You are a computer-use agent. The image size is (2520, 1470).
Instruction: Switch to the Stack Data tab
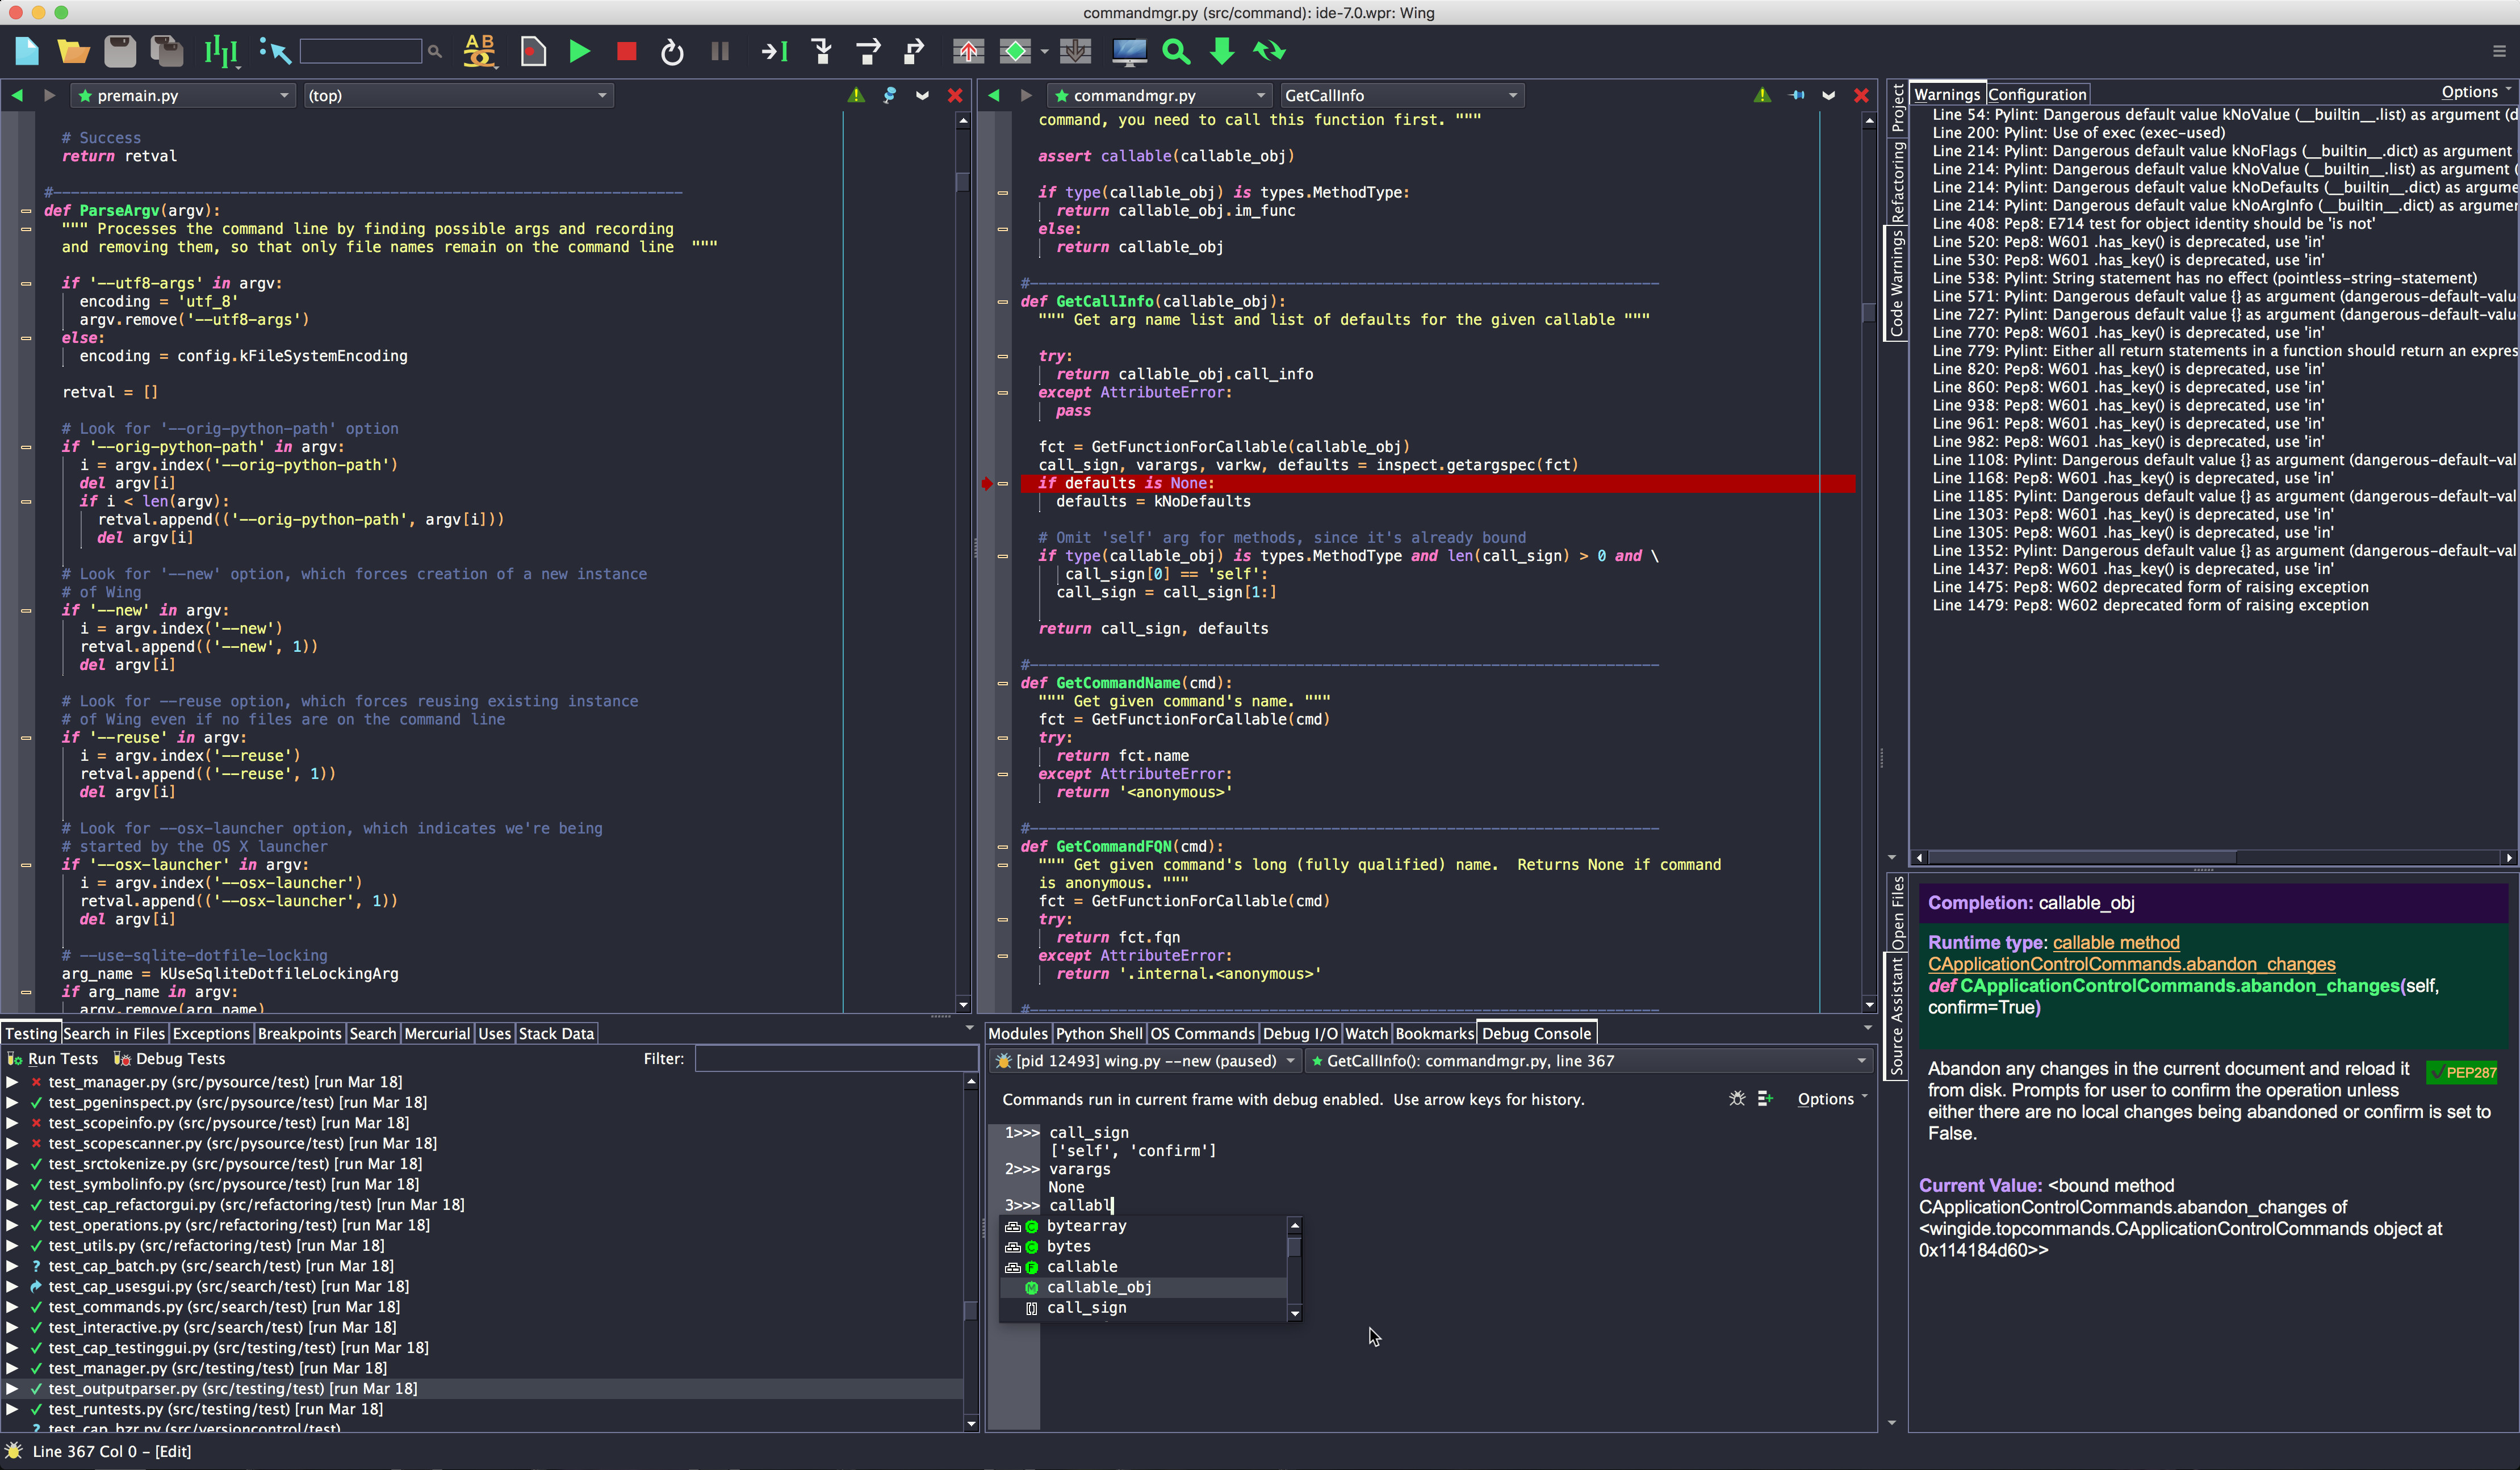click(x=556, y=1033)
